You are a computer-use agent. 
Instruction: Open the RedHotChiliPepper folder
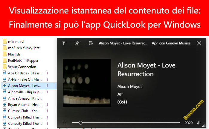pos(23,60)
